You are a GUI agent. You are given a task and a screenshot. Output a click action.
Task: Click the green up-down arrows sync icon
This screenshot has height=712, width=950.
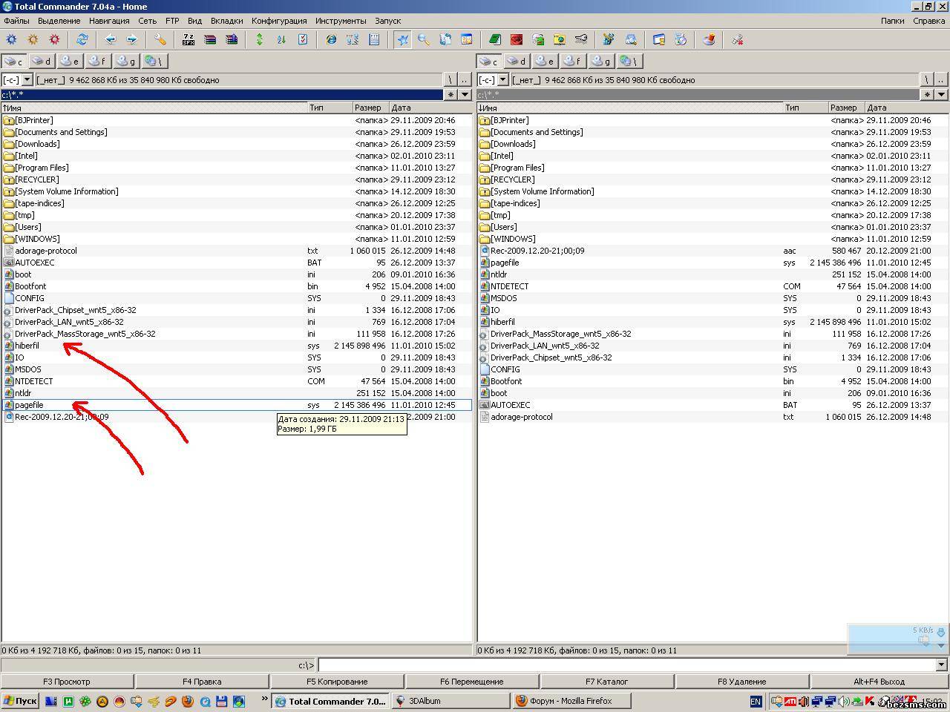coord(260,39)
